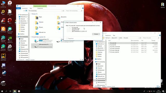Click the refresh icon in the fc3_main address bar
Viewport: 166px width, 93px height.
(141, 38)
